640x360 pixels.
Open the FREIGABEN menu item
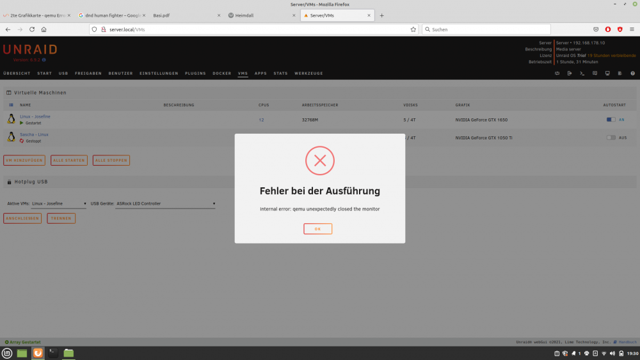[x=88, y=74]
